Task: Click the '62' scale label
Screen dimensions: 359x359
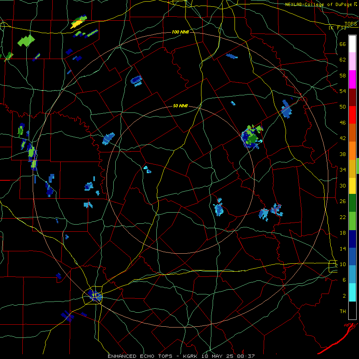Action: click(343, 60)
